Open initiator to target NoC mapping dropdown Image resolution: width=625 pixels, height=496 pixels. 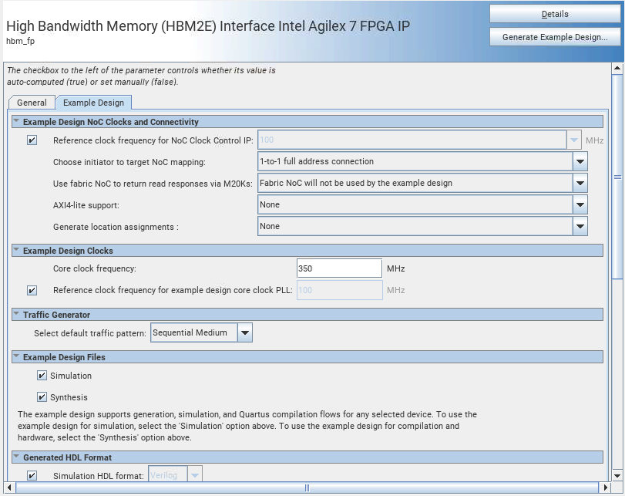point(580,162)
